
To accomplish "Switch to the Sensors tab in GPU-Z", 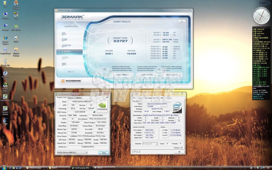I will 71,97.
